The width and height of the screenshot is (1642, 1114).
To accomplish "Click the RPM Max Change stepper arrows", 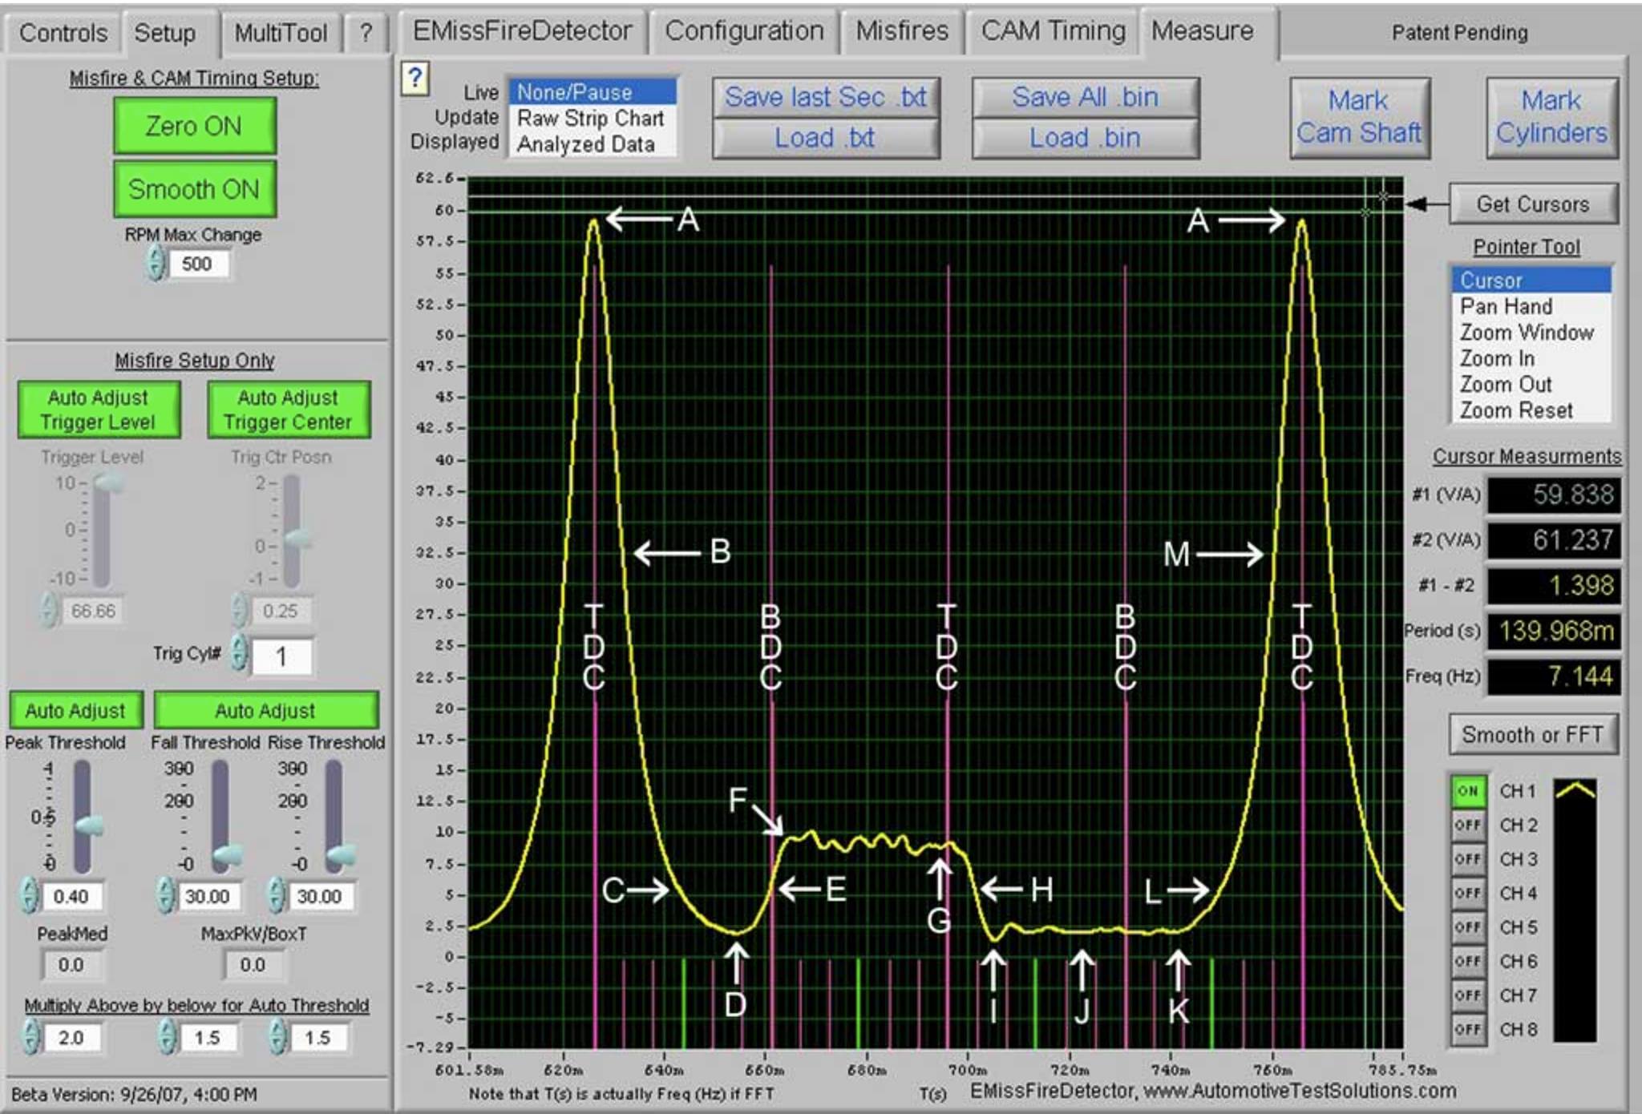I will point(156,264).
